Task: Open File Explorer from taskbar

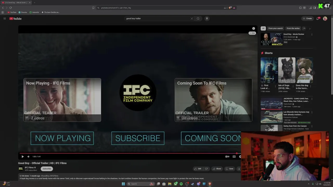Action: click(170, 184)
